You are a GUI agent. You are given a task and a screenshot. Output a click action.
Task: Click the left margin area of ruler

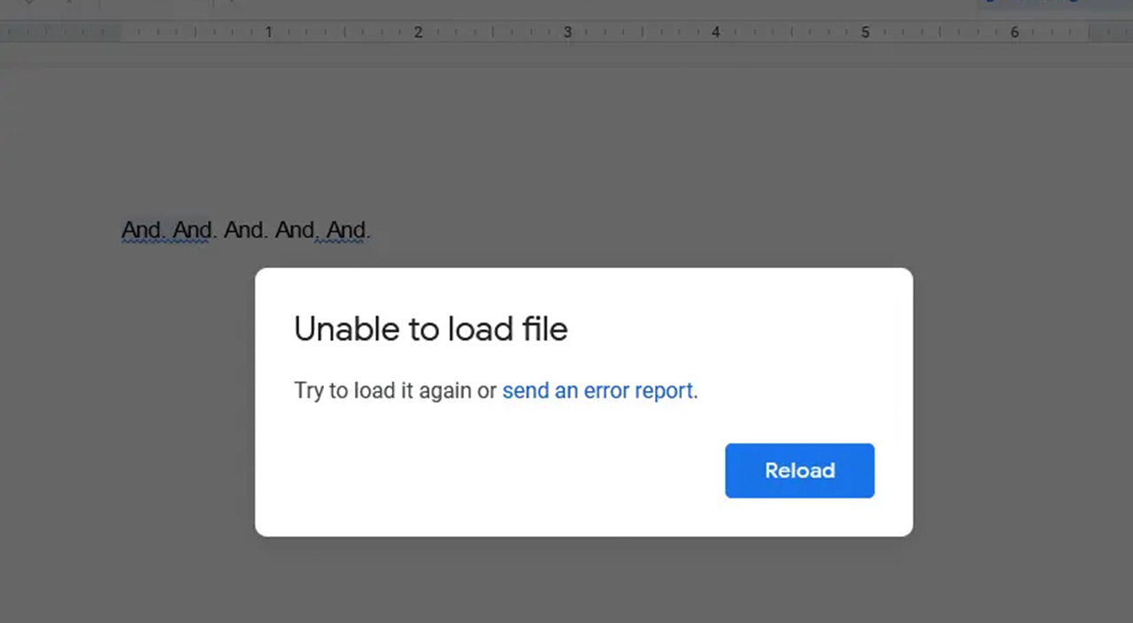[x=60, y=32]
